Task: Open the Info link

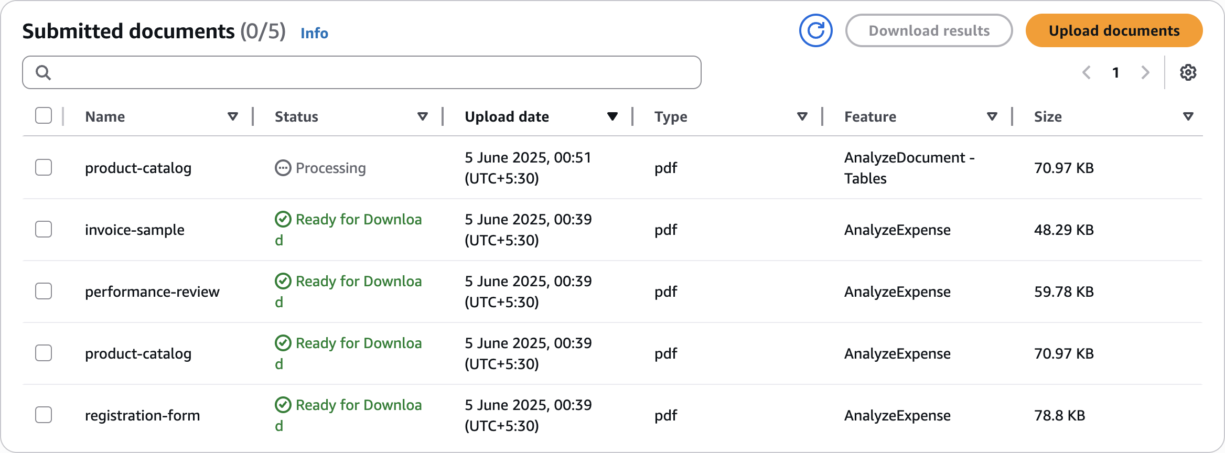Action: pos(314,33)
